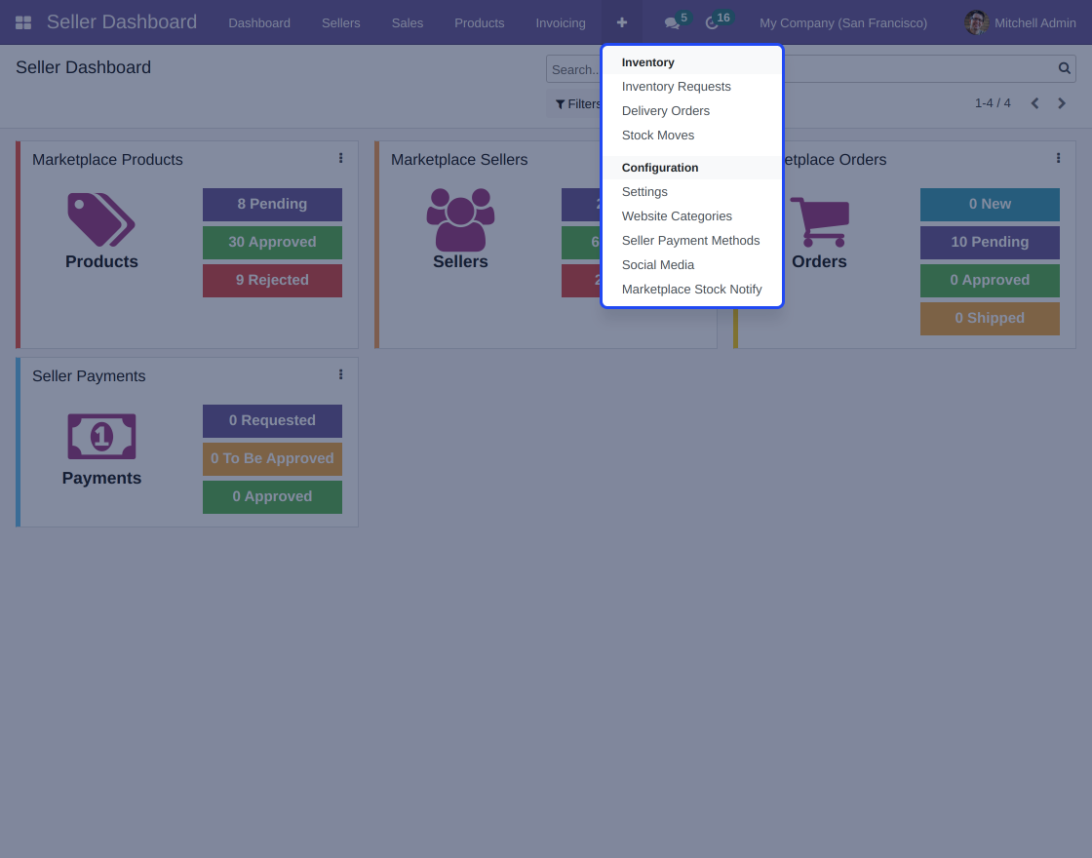Click 0 To Be Approved button
This screenshot has height=858, width=1092.
pyautogui.click(x=272, y=459)
